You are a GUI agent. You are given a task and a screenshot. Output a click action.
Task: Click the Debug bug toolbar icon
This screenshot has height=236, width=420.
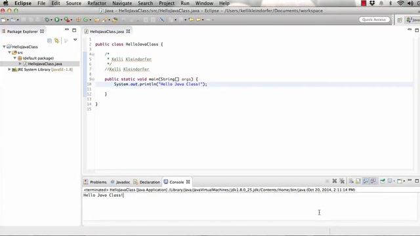(47, 20)
